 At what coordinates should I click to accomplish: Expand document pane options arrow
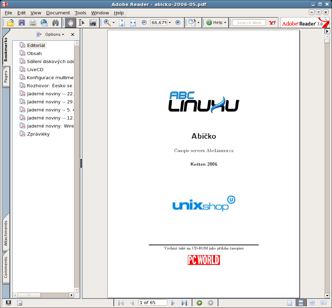pyautogui.click(x=327, y=31)
